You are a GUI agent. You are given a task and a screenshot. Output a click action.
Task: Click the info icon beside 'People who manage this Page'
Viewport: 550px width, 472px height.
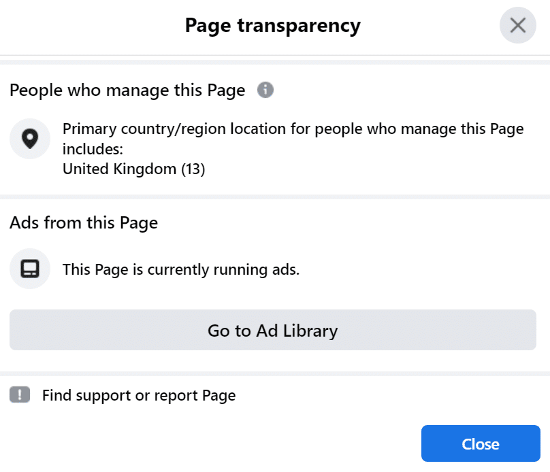pos(265,90)
